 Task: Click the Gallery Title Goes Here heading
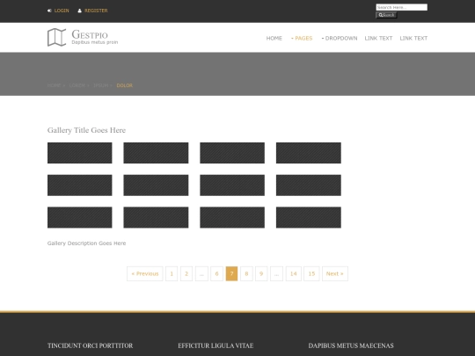tap(86, 130)
